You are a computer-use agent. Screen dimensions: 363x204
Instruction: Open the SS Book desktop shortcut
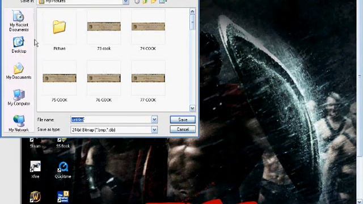(63, 143)
